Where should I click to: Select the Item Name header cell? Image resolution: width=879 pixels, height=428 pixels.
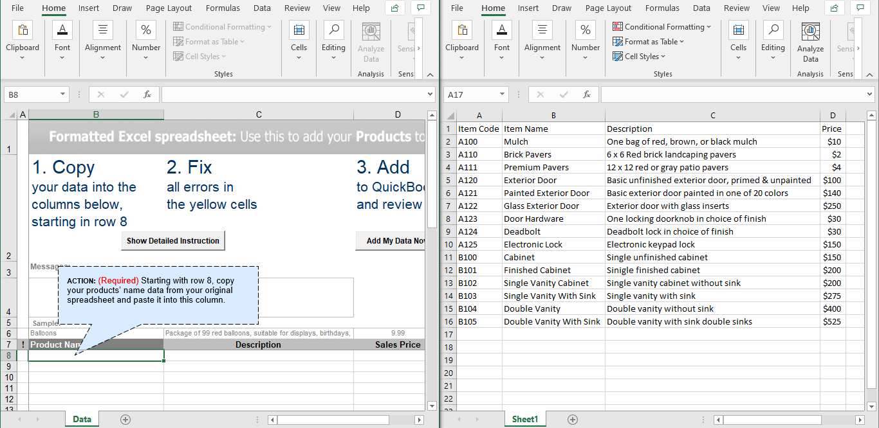tap(553, 129)
